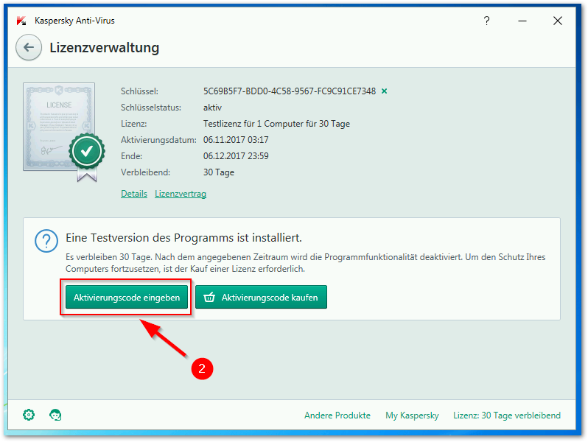This screenshot has height=442, width=588.
Task: Click the Schlüsselstatus value 'aktiv'
Action: (212, 108)
